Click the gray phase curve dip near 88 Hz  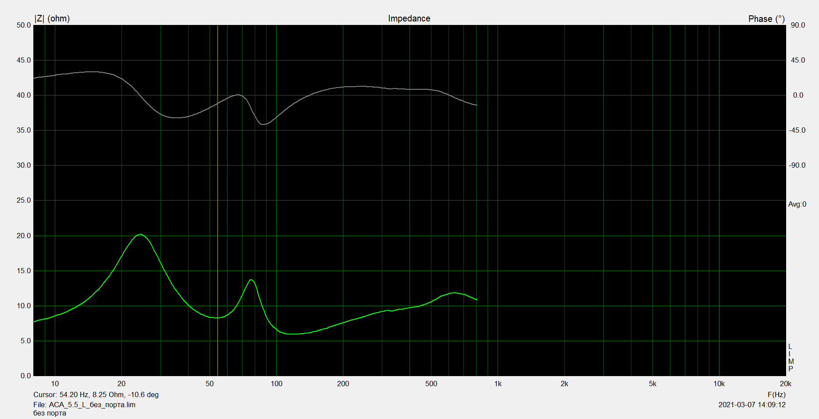click(x=263, y=124)
